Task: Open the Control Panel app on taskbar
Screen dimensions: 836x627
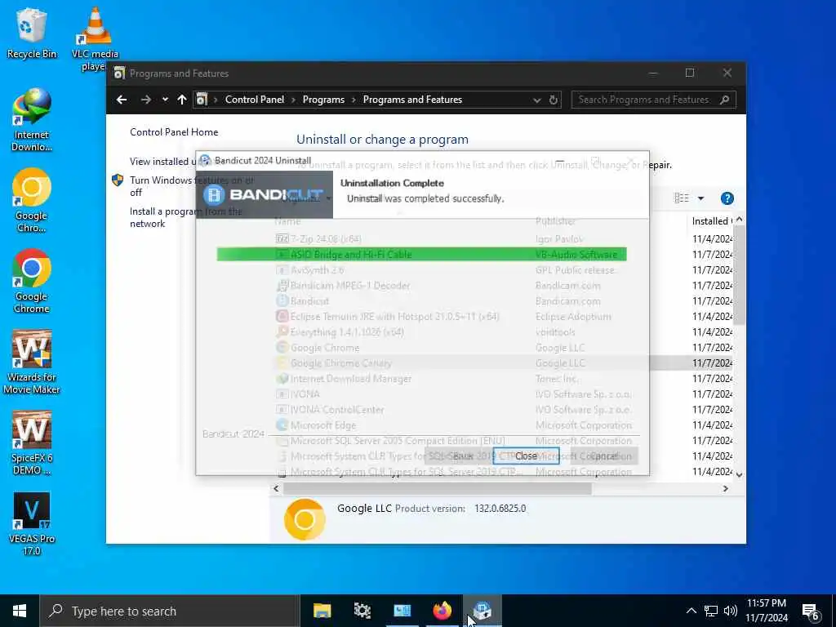Action: pyautogui.click(x=402, y=611)
